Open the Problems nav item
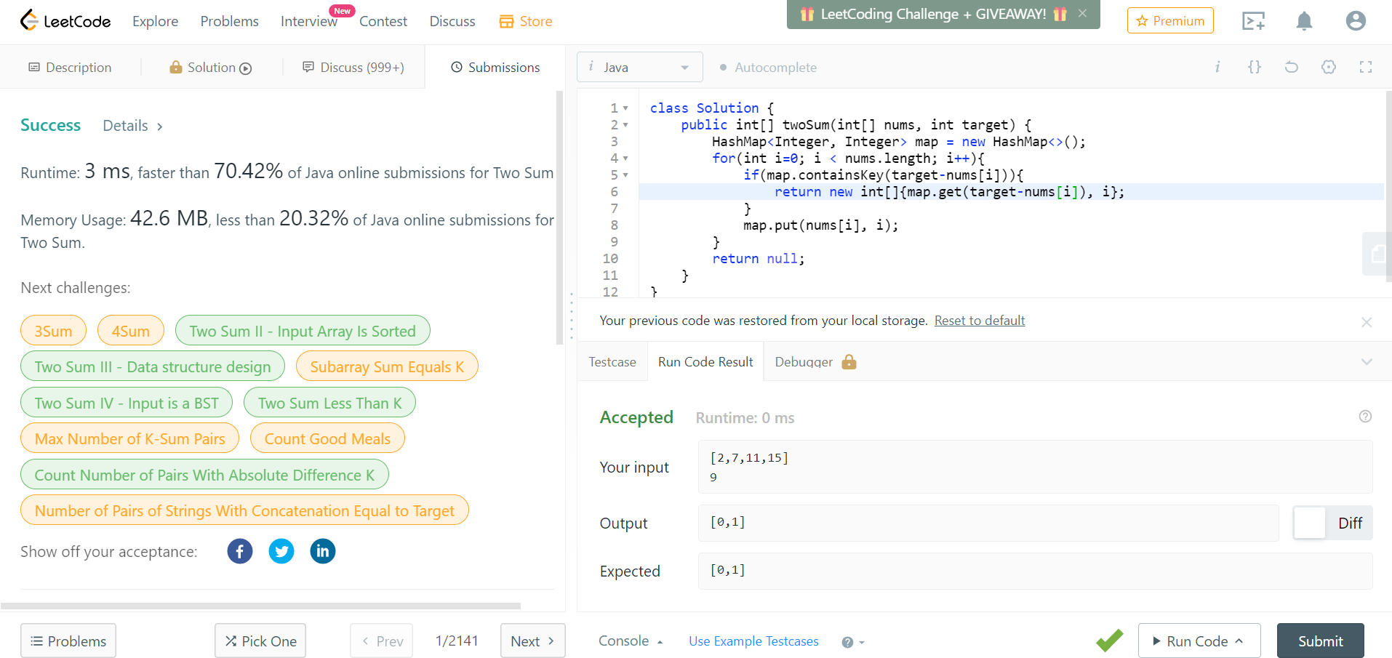The image size is (1392, 658). coord(229,21)
